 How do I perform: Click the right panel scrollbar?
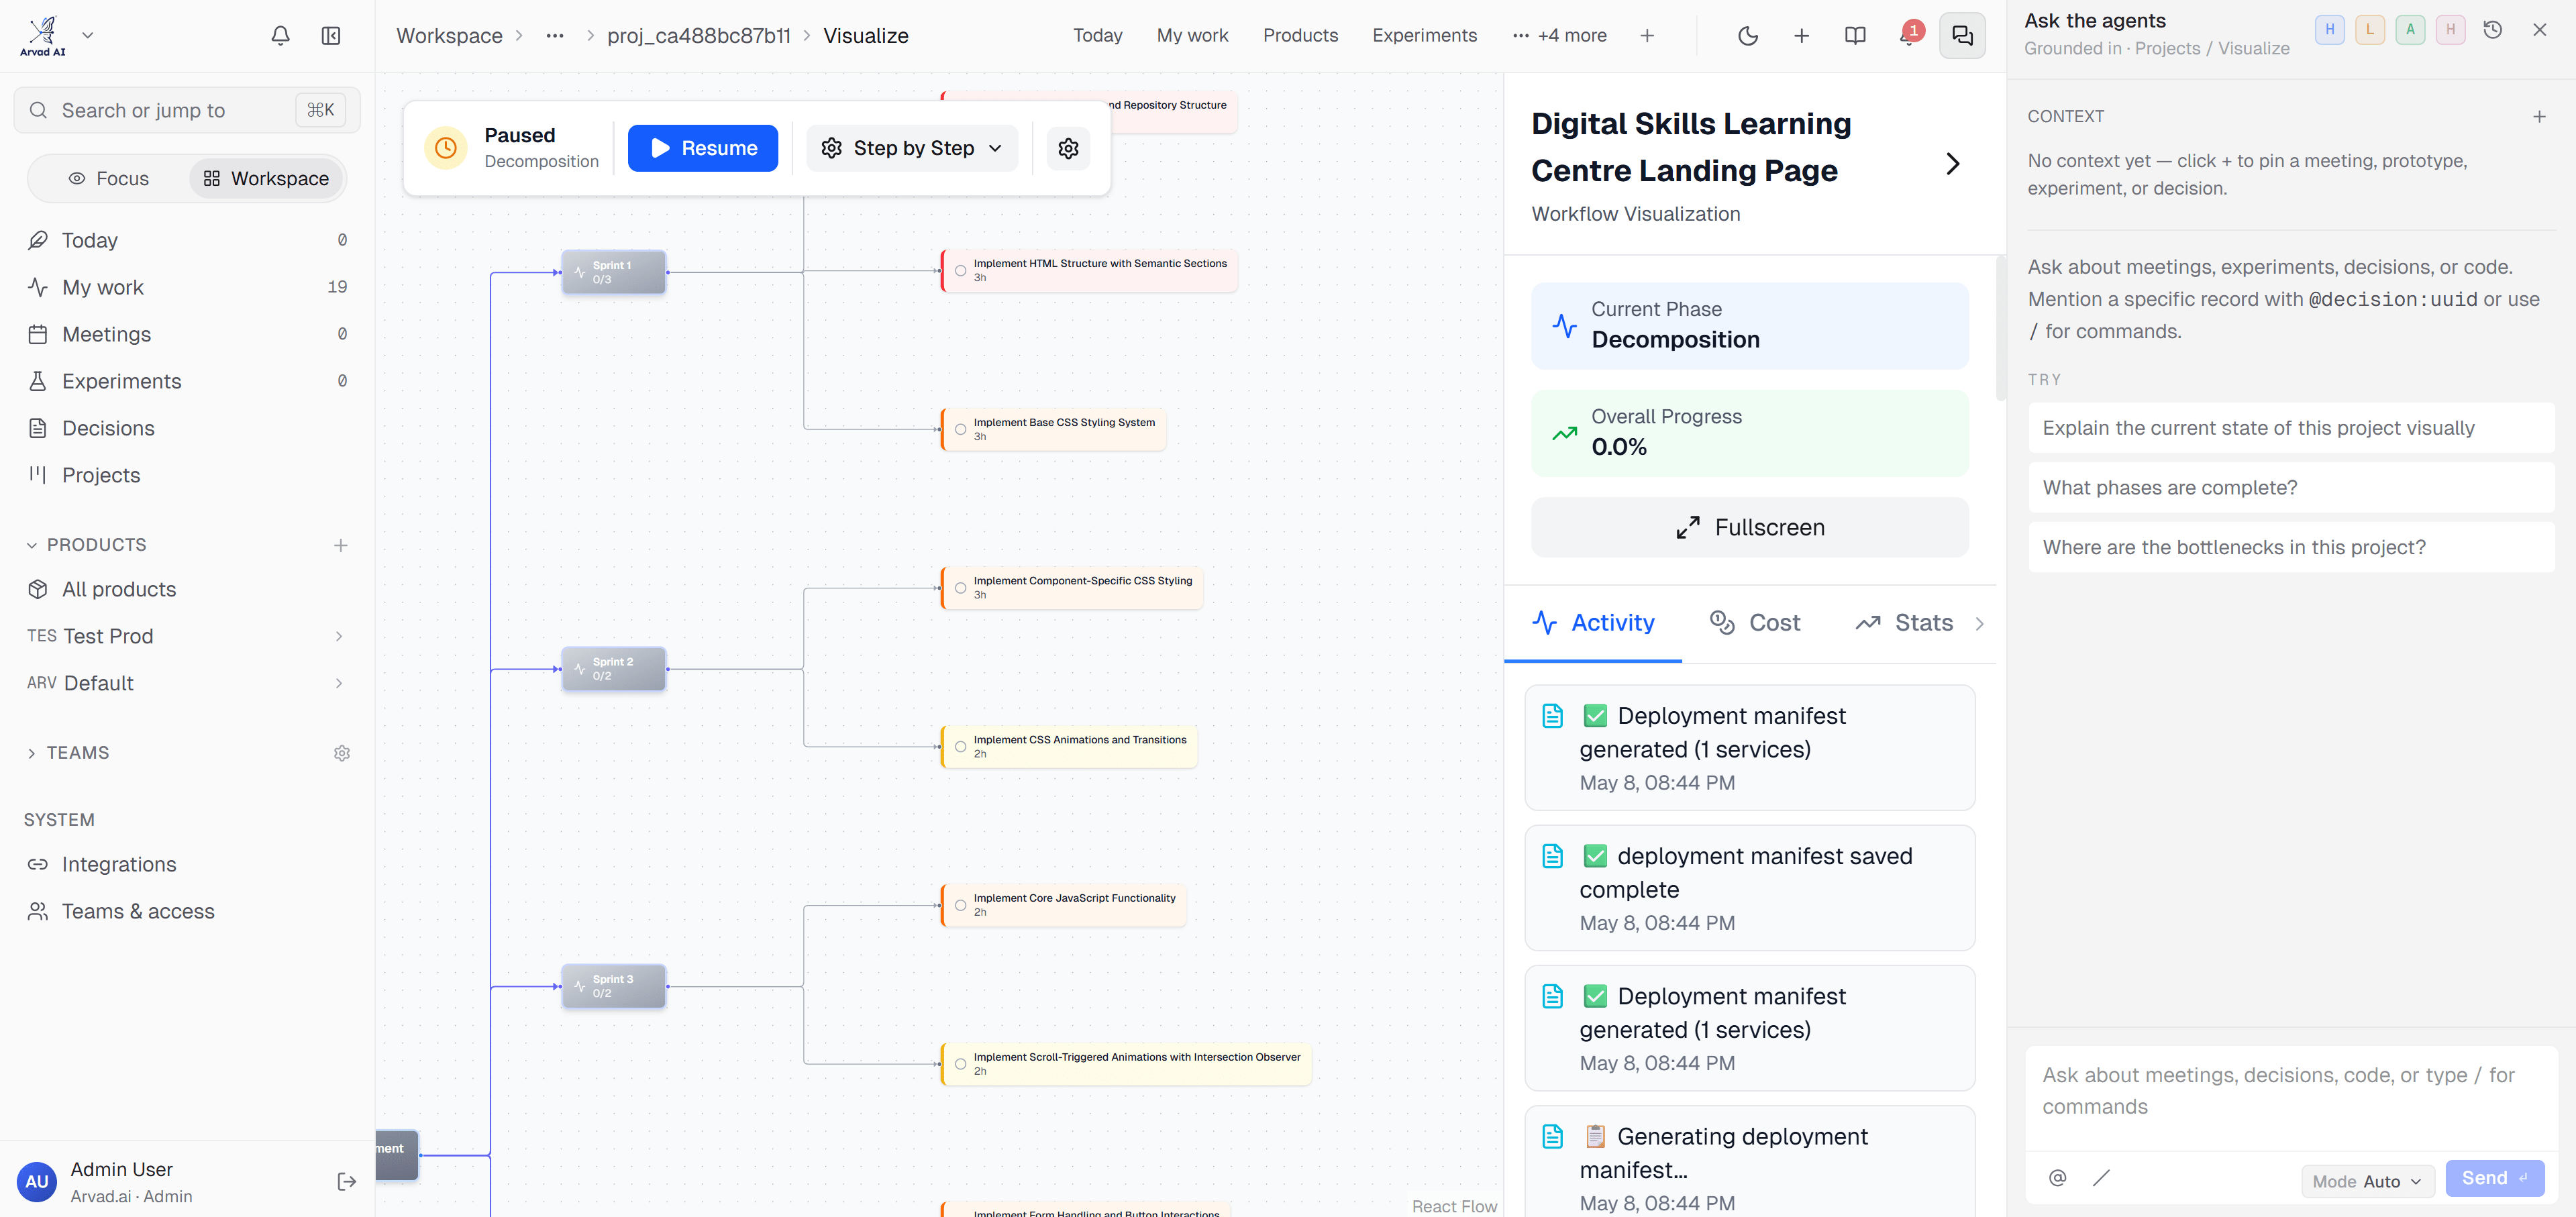coord(2000,329)
